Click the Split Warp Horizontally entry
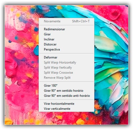The width and height of the screenshot is (133, 130). [x=66, y=62]
